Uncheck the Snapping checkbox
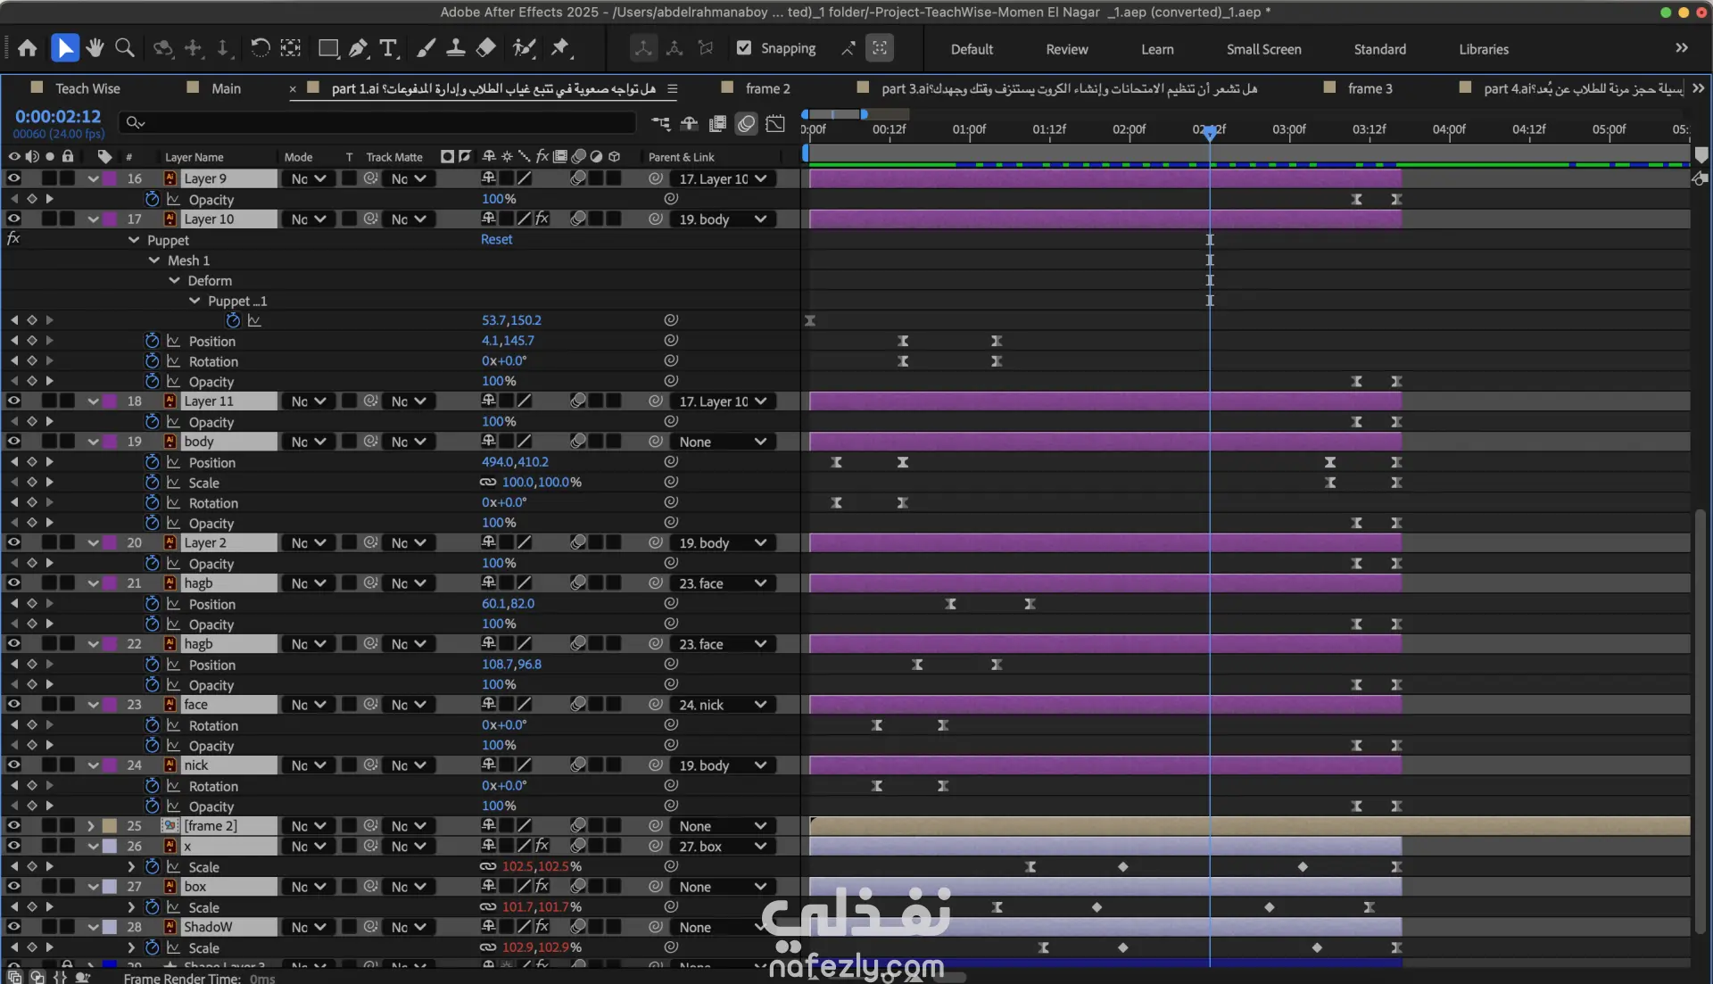 click(744, 48)
